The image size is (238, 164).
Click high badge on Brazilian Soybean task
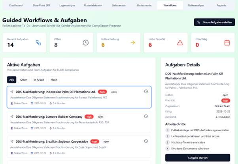94,141
